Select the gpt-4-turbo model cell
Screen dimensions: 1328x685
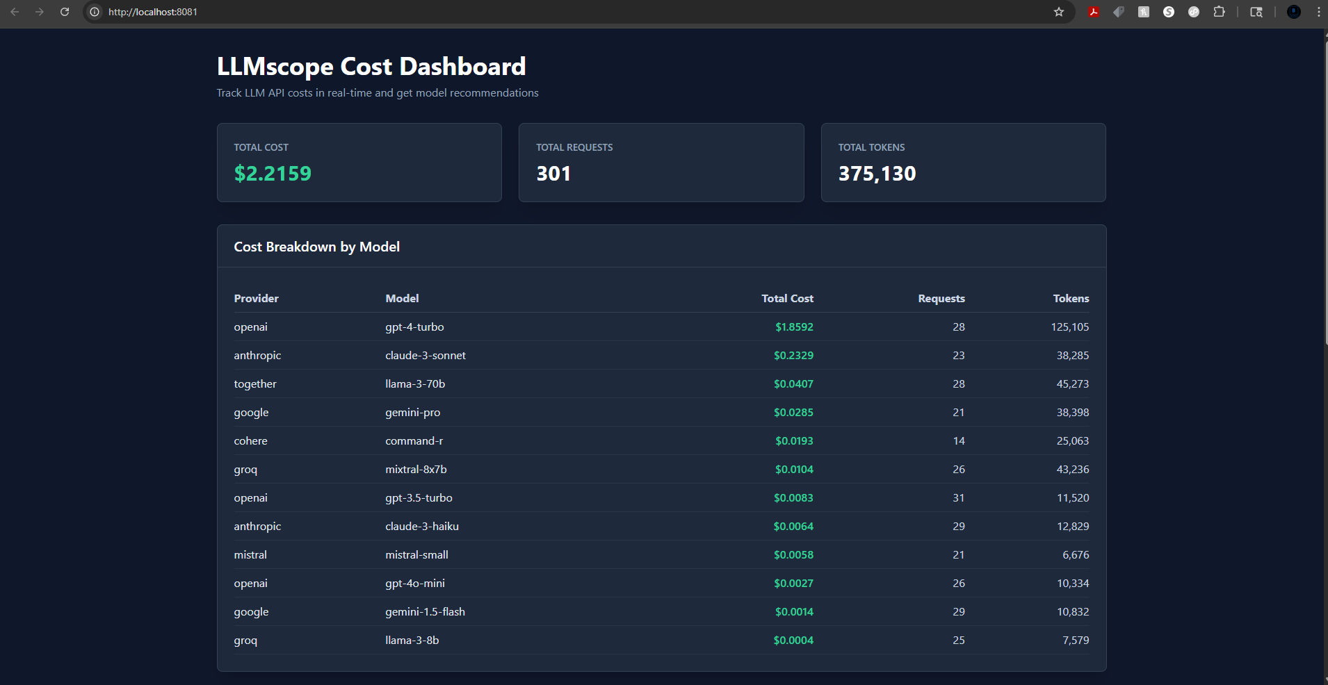[414, 327]
